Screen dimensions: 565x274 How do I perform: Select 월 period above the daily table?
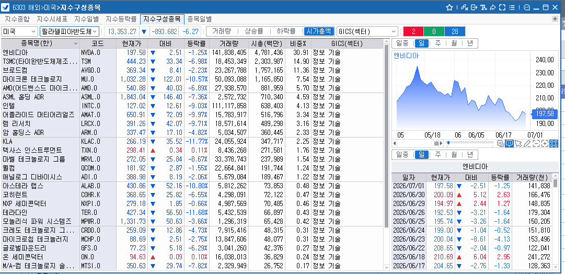pos(454,155)
